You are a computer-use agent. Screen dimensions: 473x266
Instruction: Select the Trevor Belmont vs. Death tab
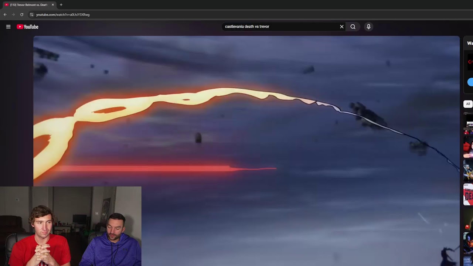[x=29, y=5]
